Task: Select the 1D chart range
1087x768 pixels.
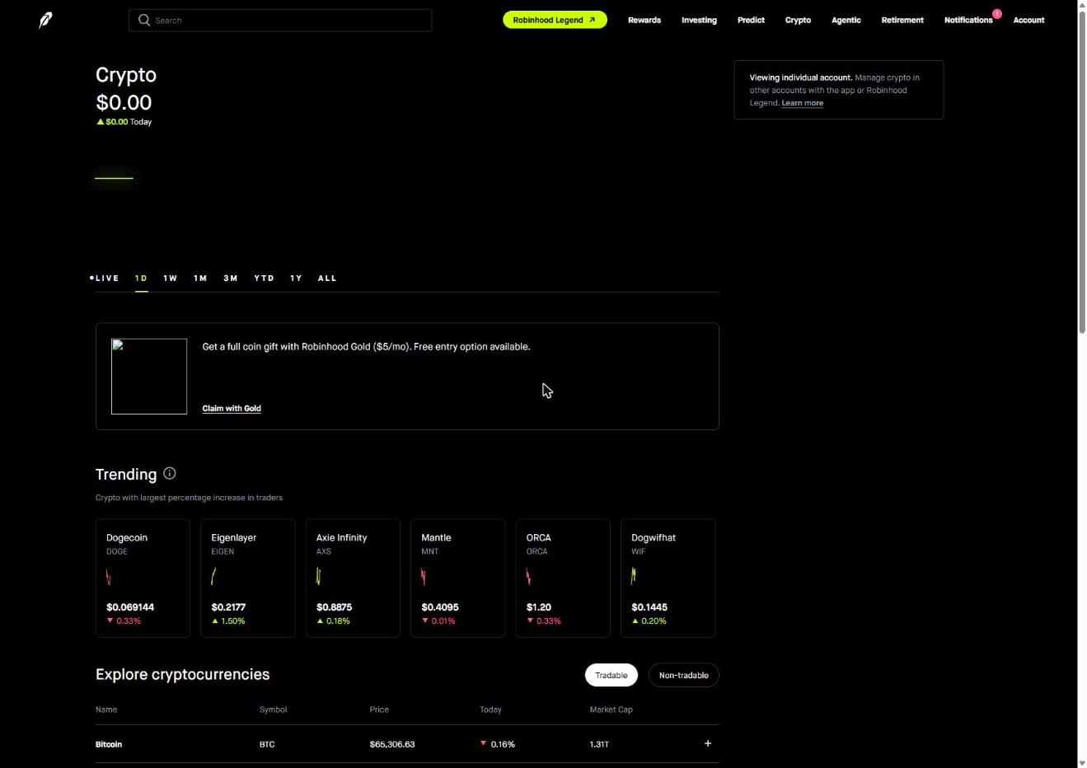Action: (x=141, y=279)
